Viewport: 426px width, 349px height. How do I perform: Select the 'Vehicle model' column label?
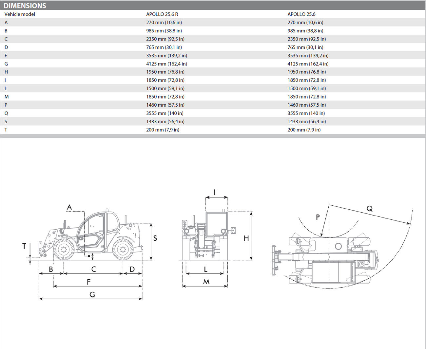[x=20, y=14]
